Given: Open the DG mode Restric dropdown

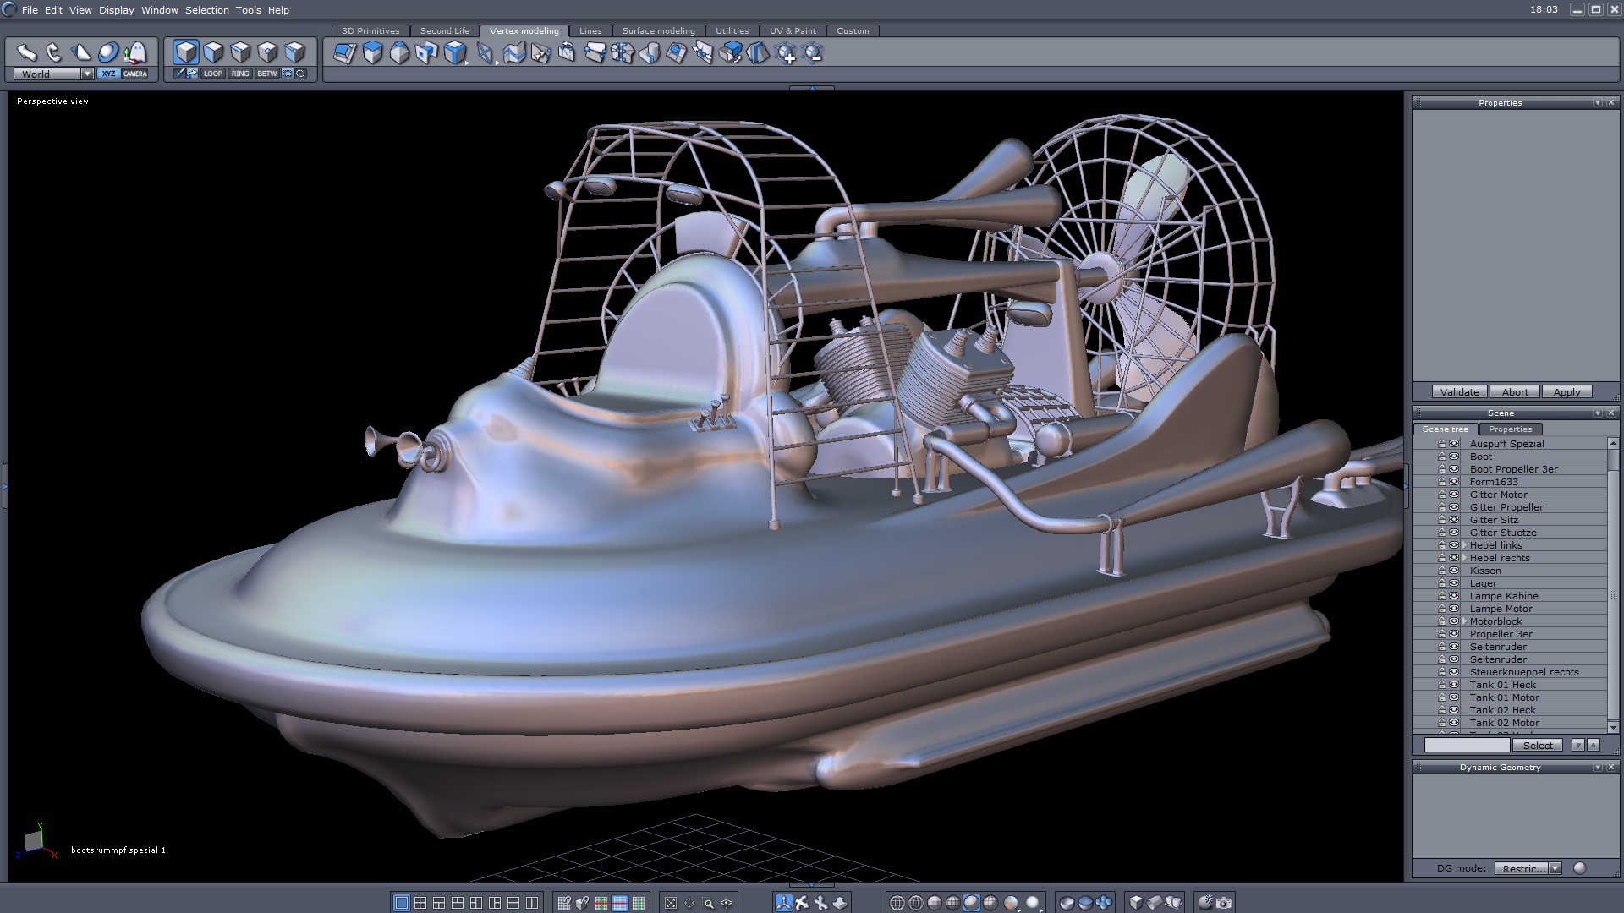Looking at the screenshot, I should [x=1555, y=868].
